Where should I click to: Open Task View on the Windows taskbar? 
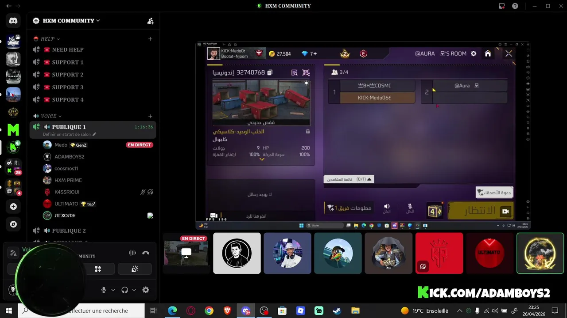click(x=153, y=310)
